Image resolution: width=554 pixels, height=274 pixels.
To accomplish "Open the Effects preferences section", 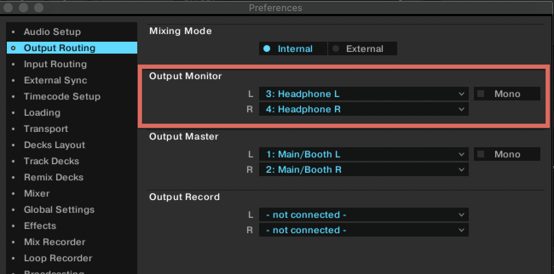I will pyautogui.click(x=40, y=226).
